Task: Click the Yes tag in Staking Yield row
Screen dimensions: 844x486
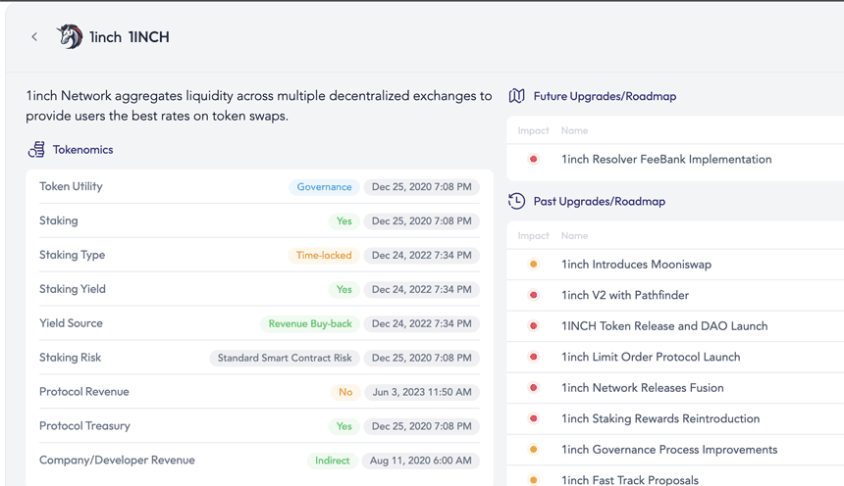Action: 343,289
